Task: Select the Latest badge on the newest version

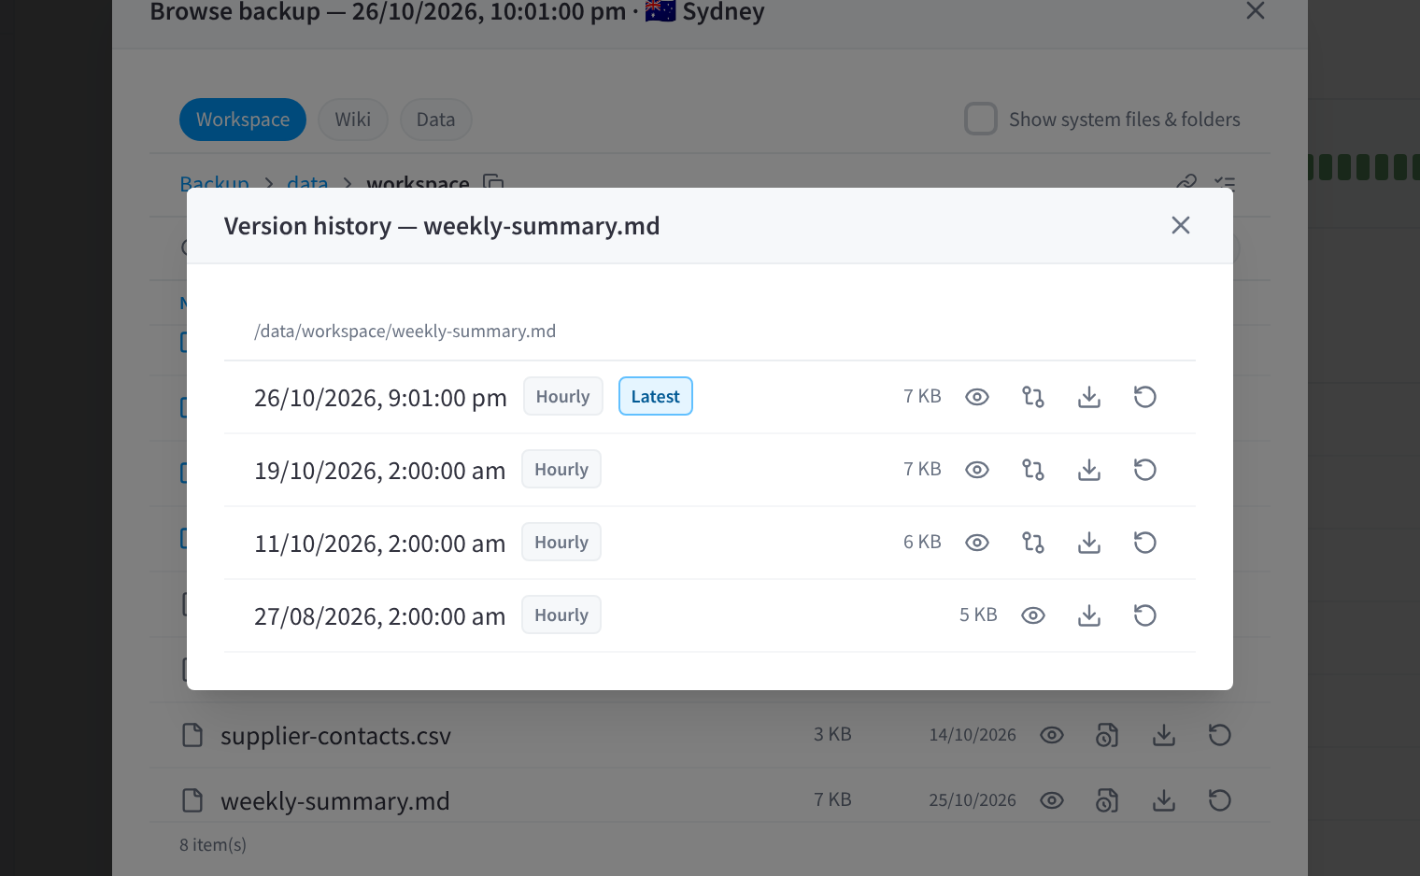Action: pos(656,396)
